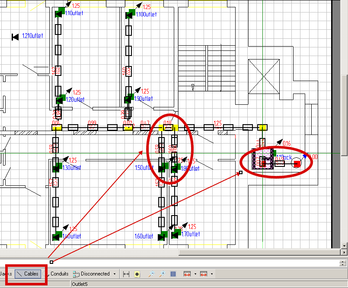Click the first magnifier zoom icon
348x288 pixels.
pyautogui.click(x=152, y=274)
